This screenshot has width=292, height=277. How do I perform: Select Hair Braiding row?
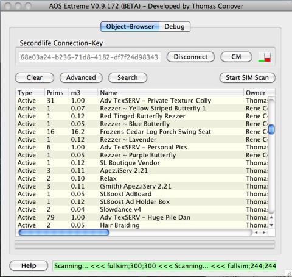[142, 225]
